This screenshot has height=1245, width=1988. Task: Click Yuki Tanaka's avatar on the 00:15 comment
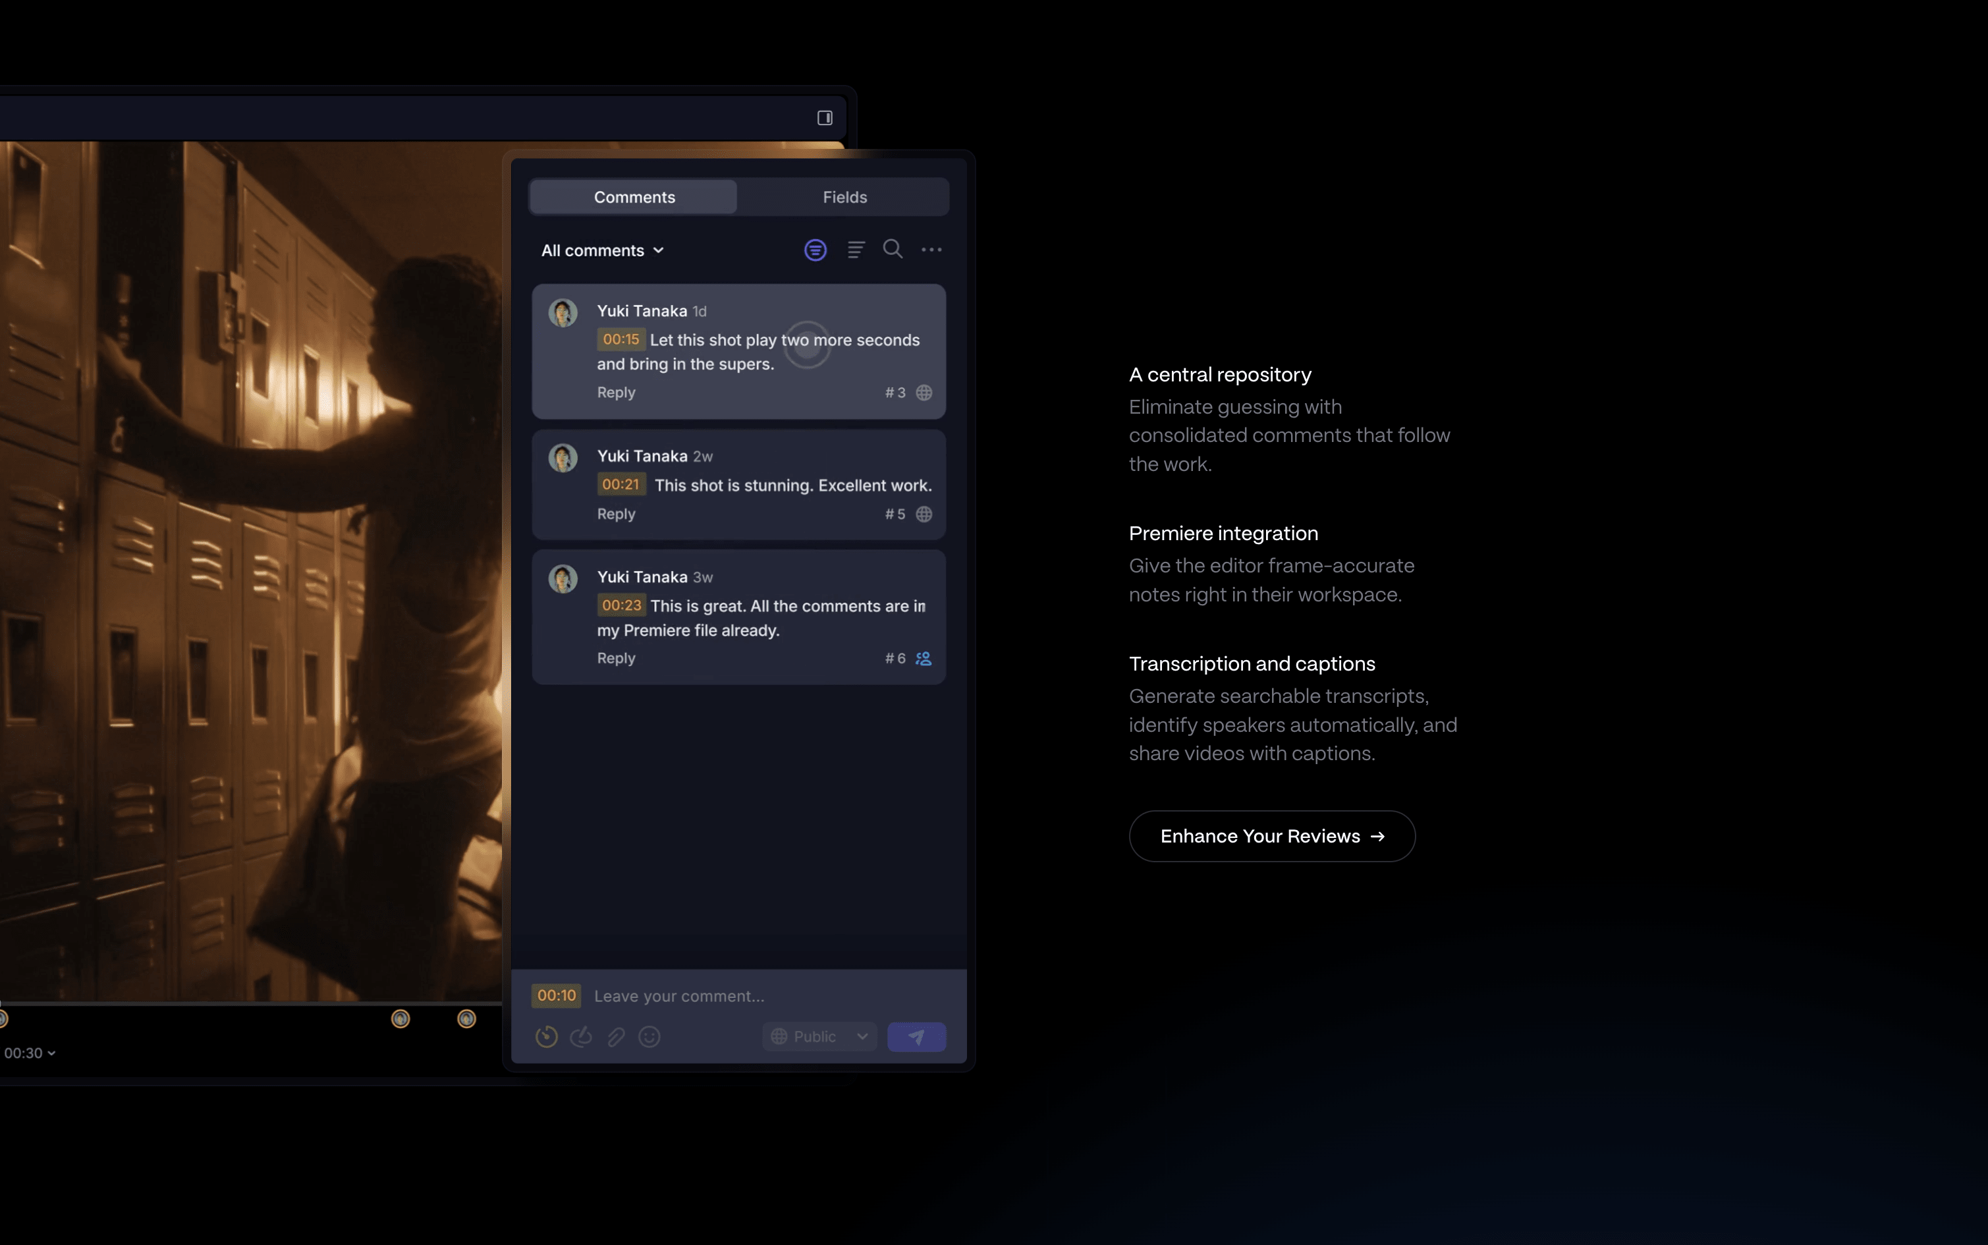[563, 313]
